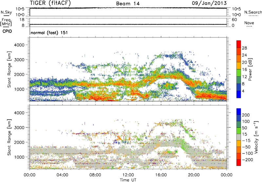Viewport: 262px width, 182px height.
Task: Click the "TIGER (fitACF)" plot title
Action: click(50, 3)
